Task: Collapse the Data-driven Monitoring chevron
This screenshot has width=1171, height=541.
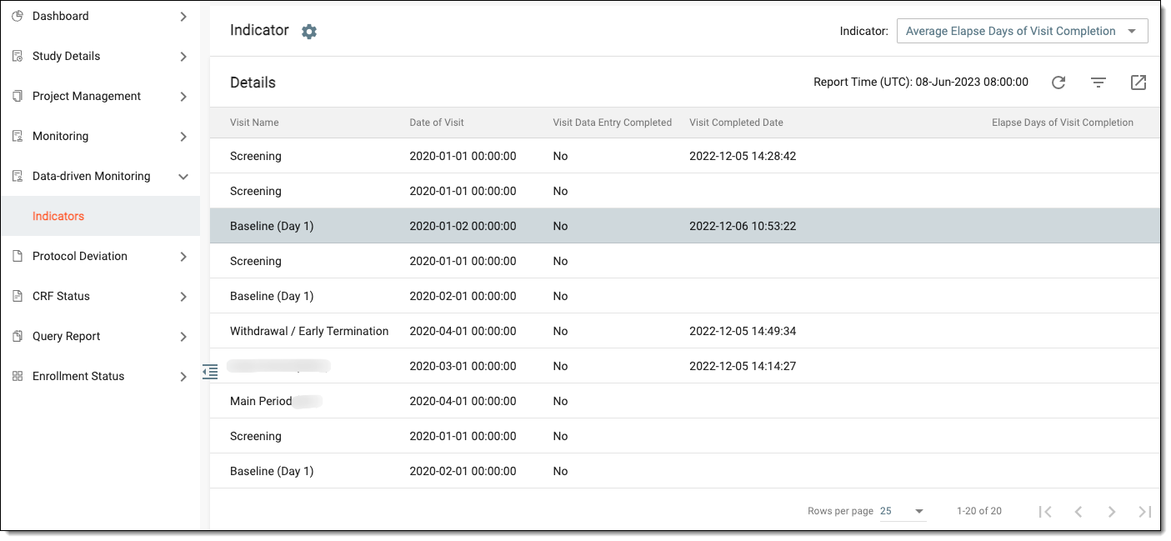Action: click(183, 176)
